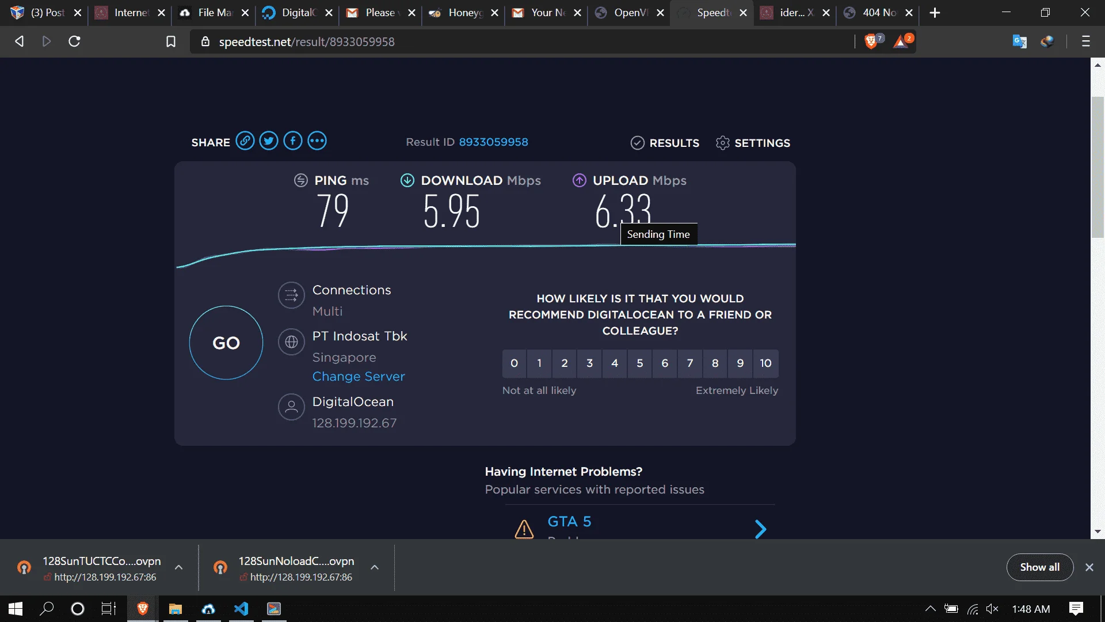Screen dimensions: 1105x622
Task: Open the notification center
Action: pyautogui.click(x=1076, y=609)
